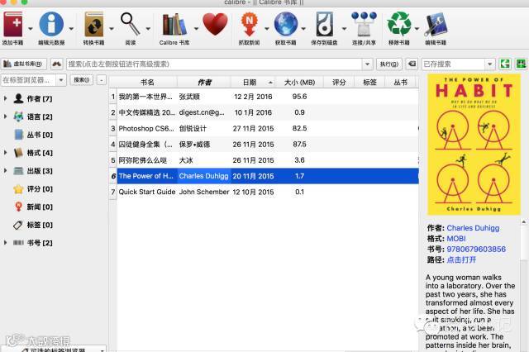Viewport: 529px width, 352px height.
Task: Click the Virtual library button
Action: point(23,64)
